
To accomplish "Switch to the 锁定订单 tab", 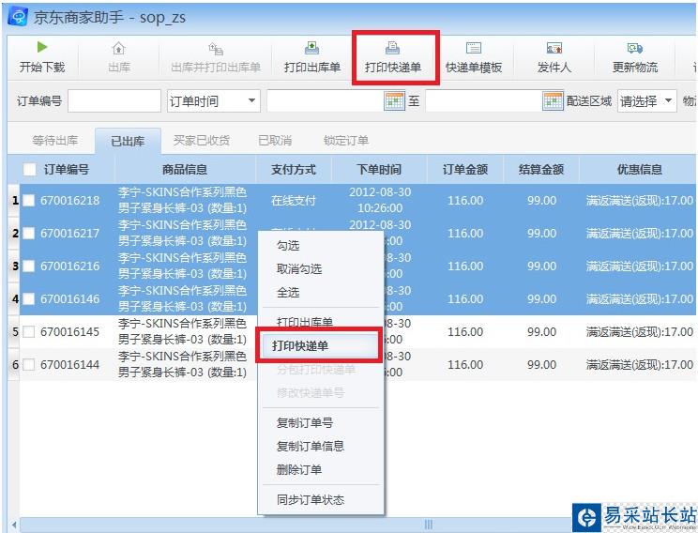I will tap(346, 141).
